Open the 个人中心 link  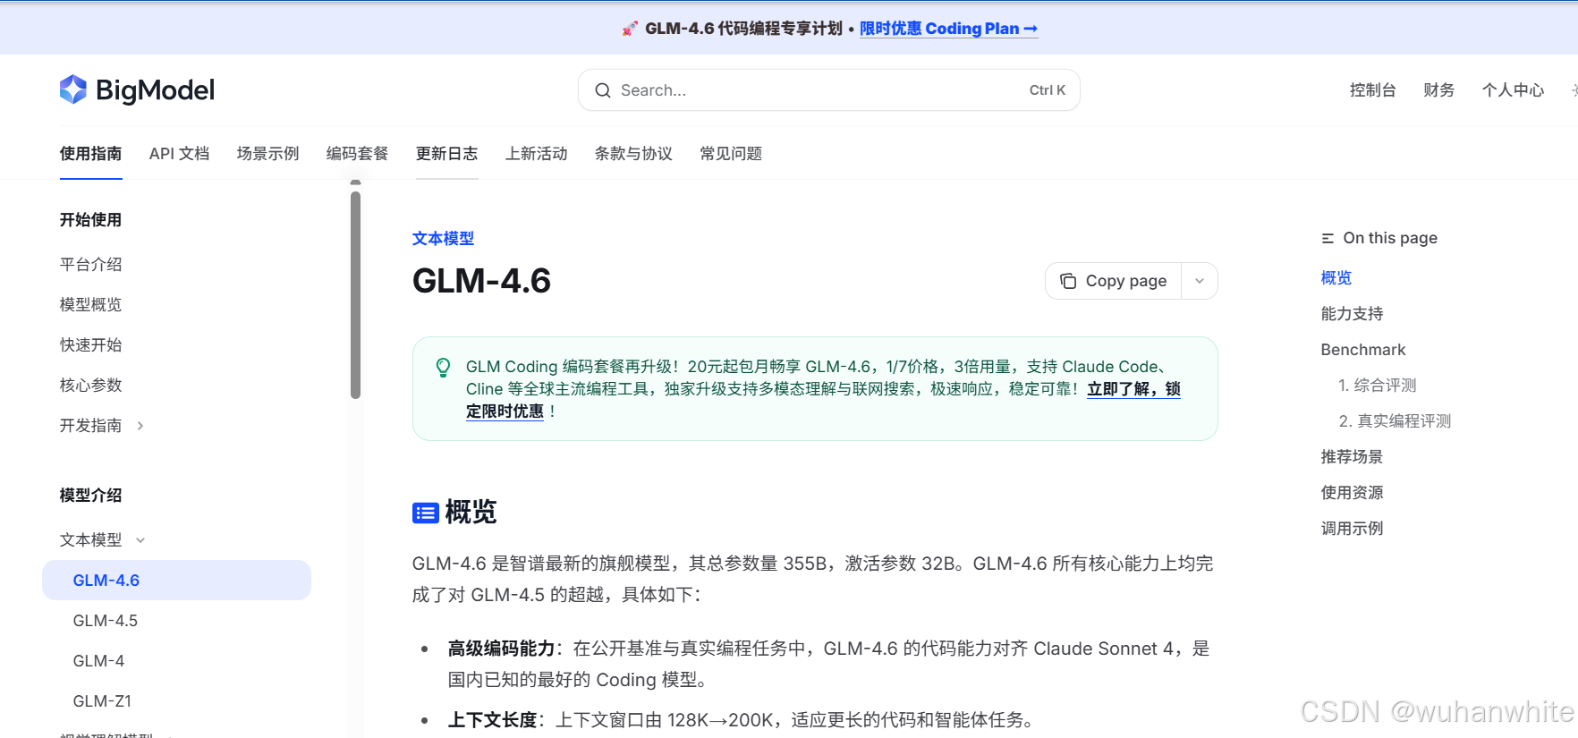click(x=1514, y=90)
